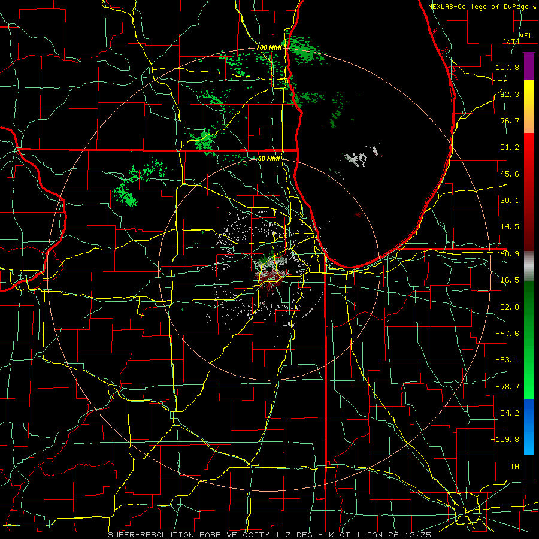
Task: Click the 100 NMI range ring label
Action: tap(269, 47)
